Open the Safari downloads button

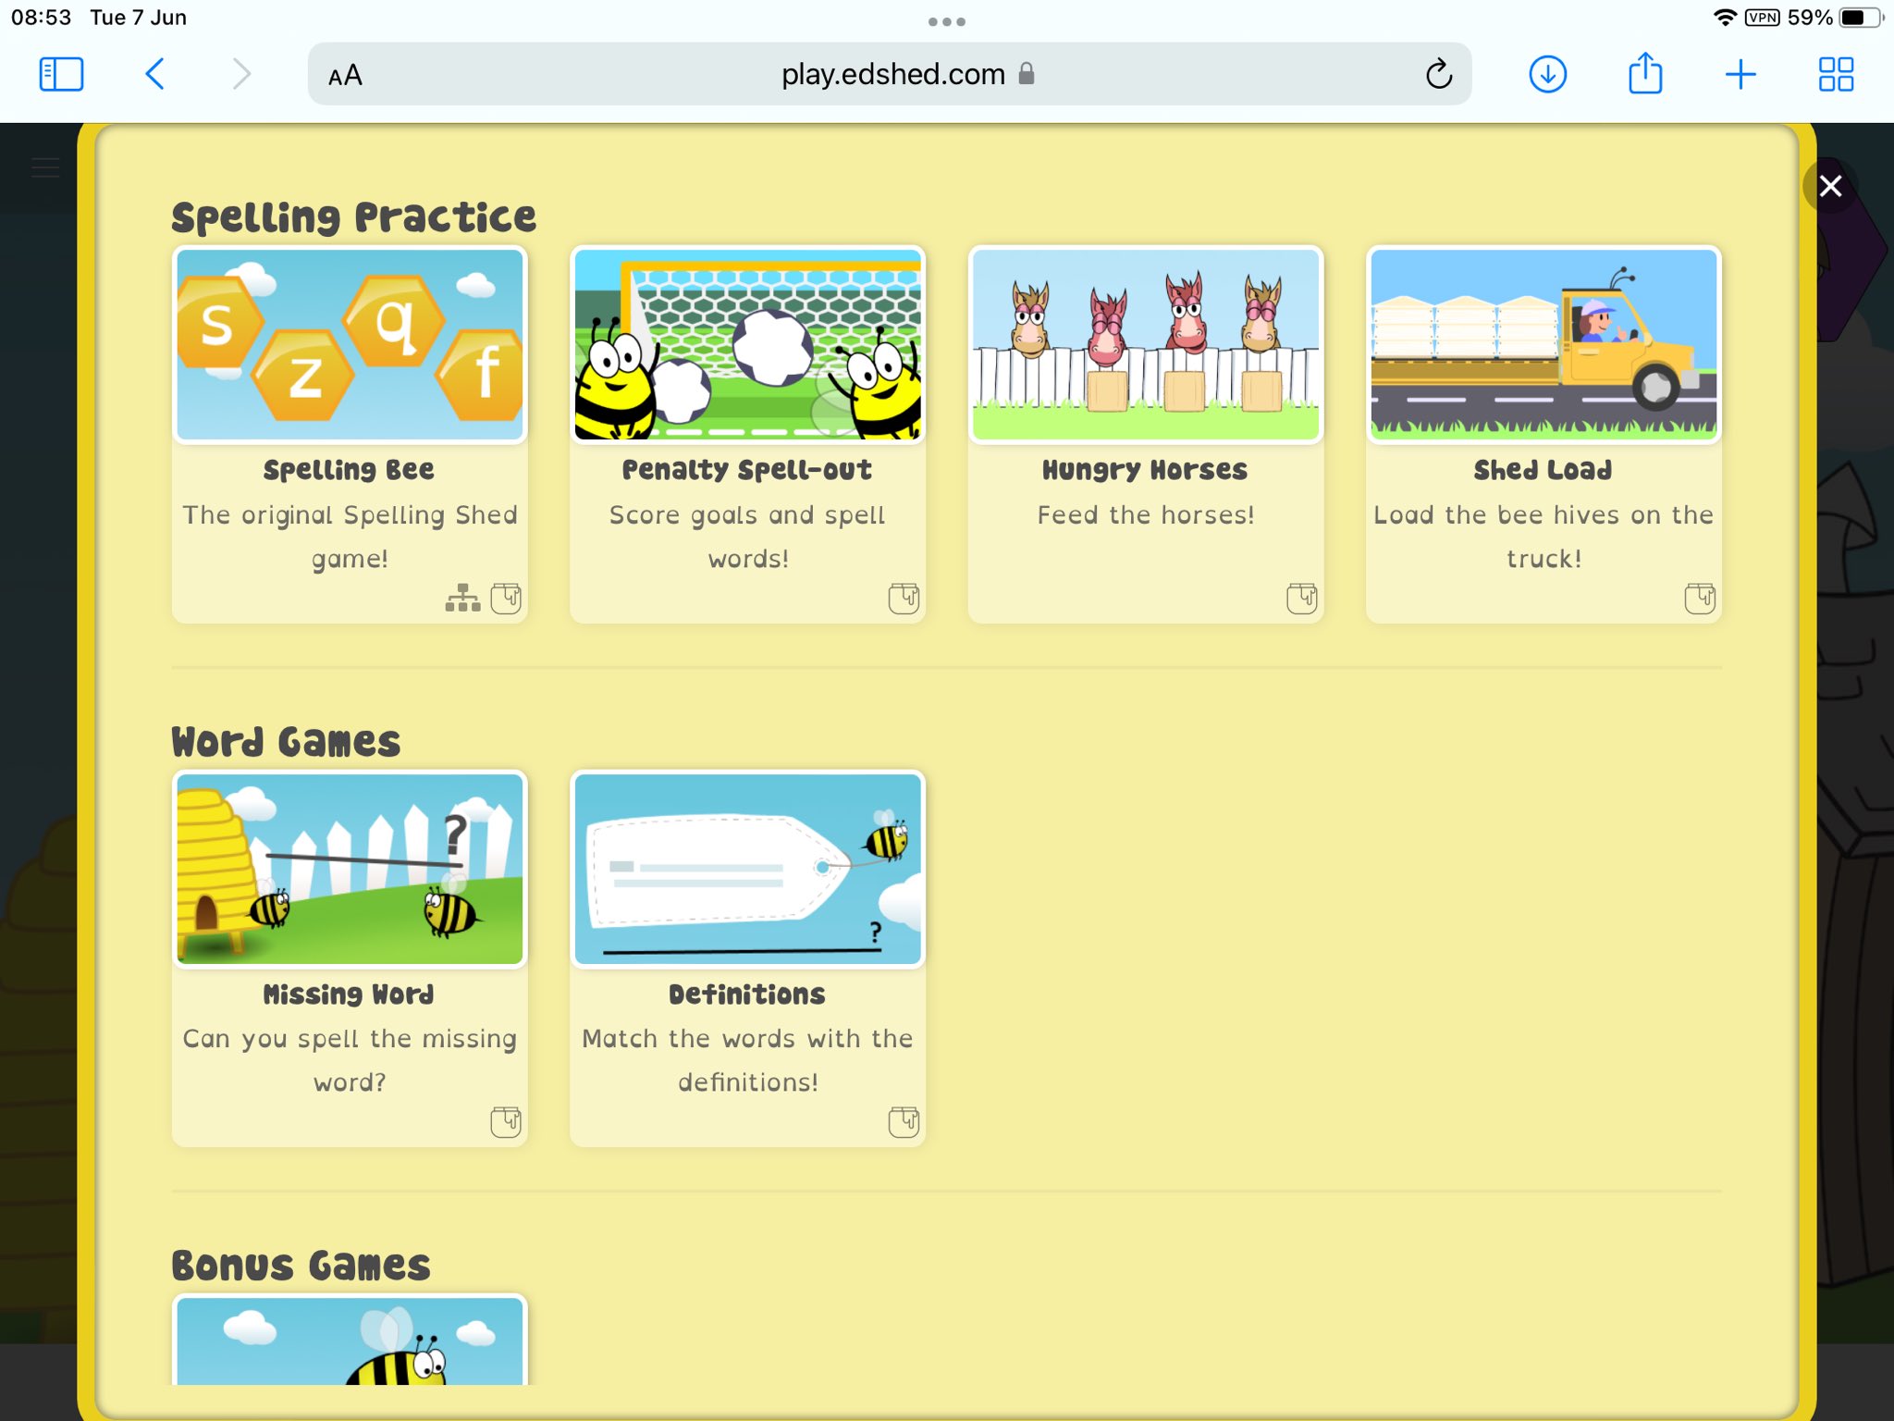pos(1547,74)
